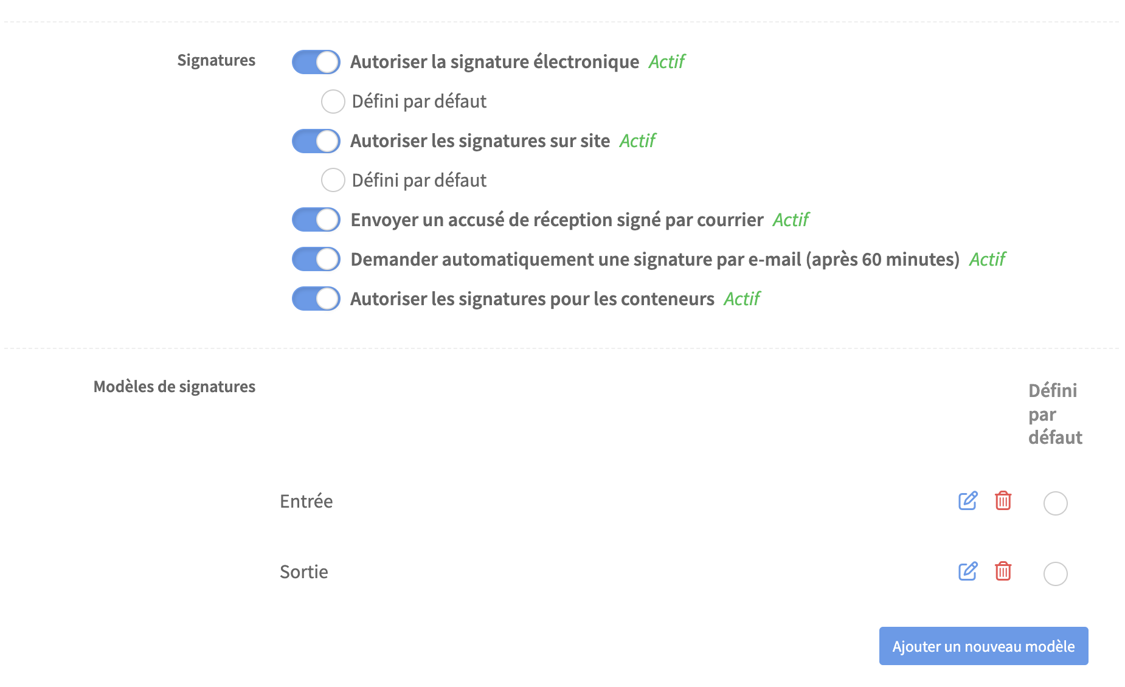Click the Autoriser les signatures sur site label

[x=480, y=141]
